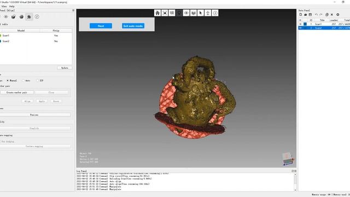Click the redo arrow in Data Panel

click(x=321, y=15)
